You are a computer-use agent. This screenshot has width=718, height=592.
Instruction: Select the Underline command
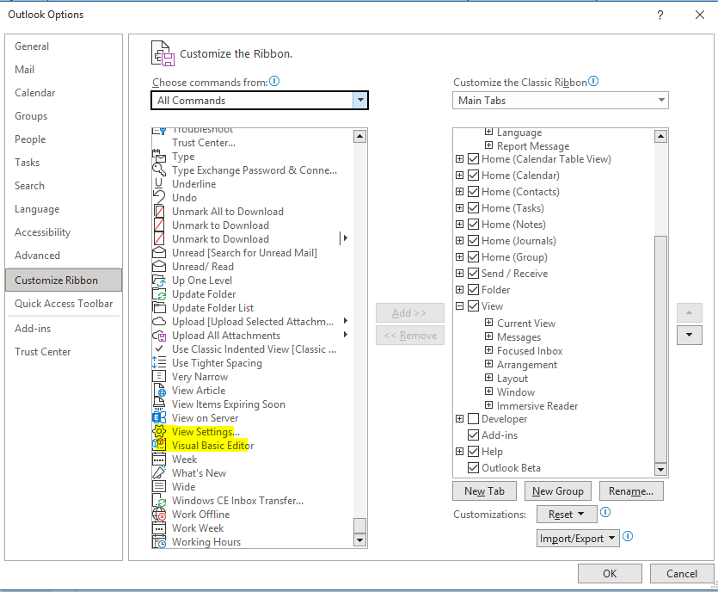(x=194, y=183)
